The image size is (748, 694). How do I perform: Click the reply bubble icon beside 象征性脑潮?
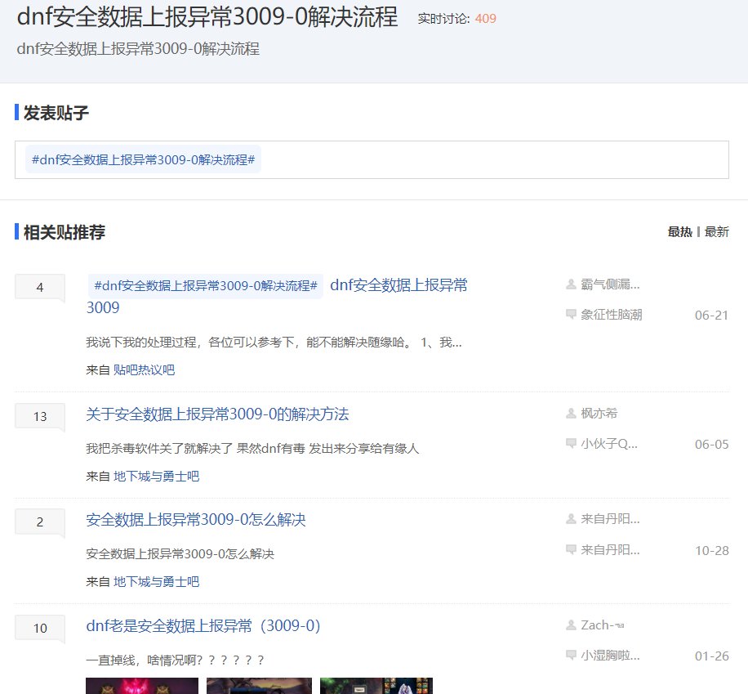pyautogui.click(x=571, y=315)
